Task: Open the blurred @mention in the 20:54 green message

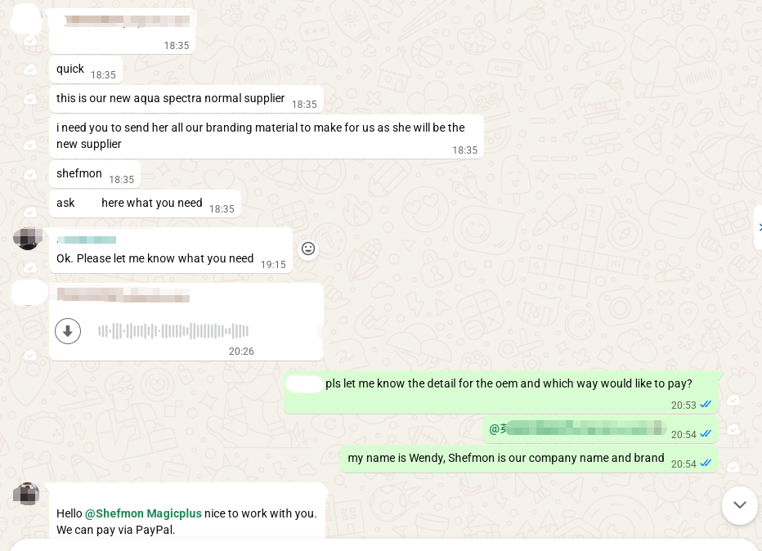Action: pos(577,428)
